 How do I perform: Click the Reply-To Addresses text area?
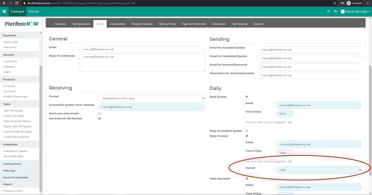coord(142,63)
